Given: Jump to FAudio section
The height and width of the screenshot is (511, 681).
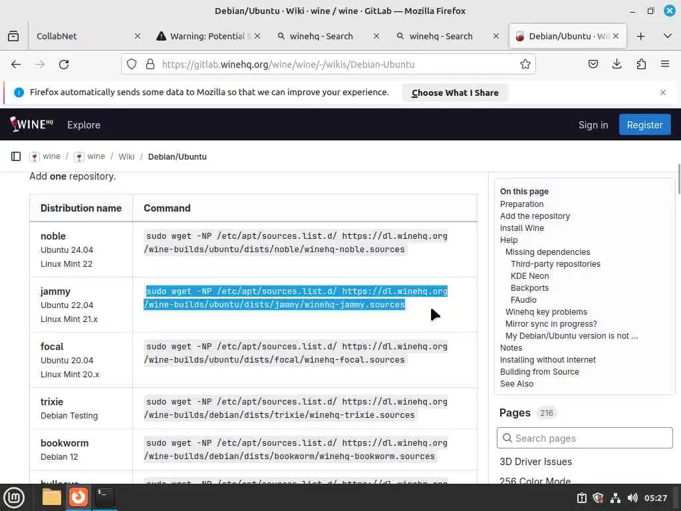Looking at the screenshot, I should pyautogui.click(x=523, y=300).
